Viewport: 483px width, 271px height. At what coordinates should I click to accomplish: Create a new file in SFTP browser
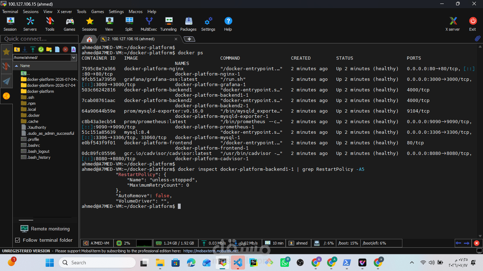[x=57, y=49]
